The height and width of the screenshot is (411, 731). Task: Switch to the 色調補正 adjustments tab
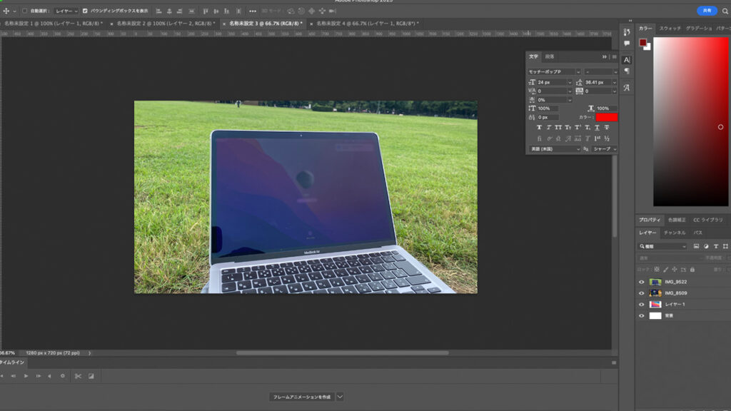[677, 220]
